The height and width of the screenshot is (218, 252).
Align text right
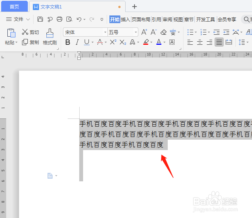tap(209, 42)
